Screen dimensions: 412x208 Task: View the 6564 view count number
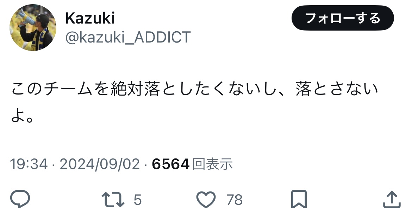click(170, 164)
